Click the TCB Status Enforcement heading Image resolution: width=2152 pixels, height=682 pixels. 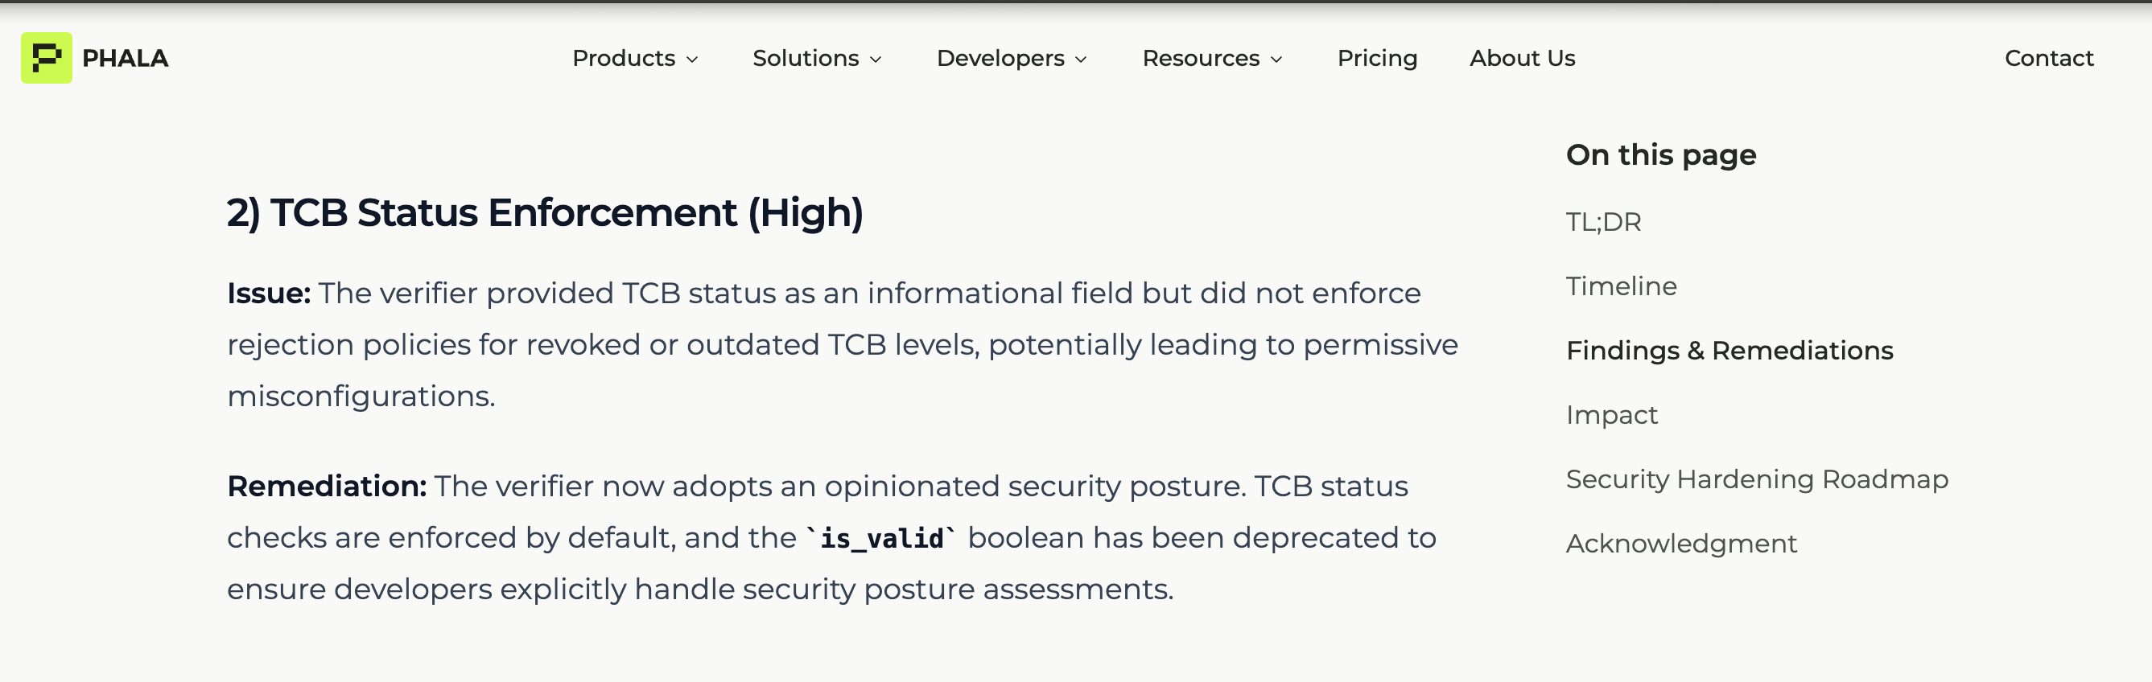[545, 213]
